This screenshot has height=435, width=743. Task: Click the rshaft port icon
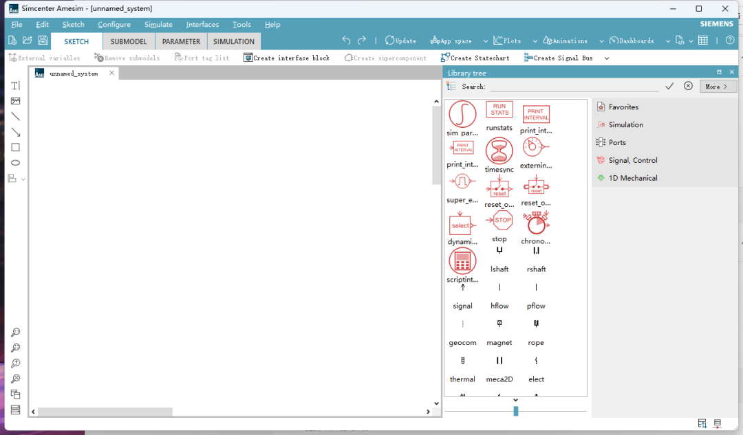coord(536,251)
